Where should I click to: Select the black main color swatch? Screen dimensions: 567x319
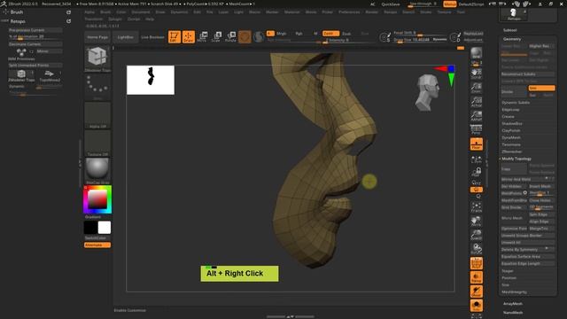pos(90,228)
